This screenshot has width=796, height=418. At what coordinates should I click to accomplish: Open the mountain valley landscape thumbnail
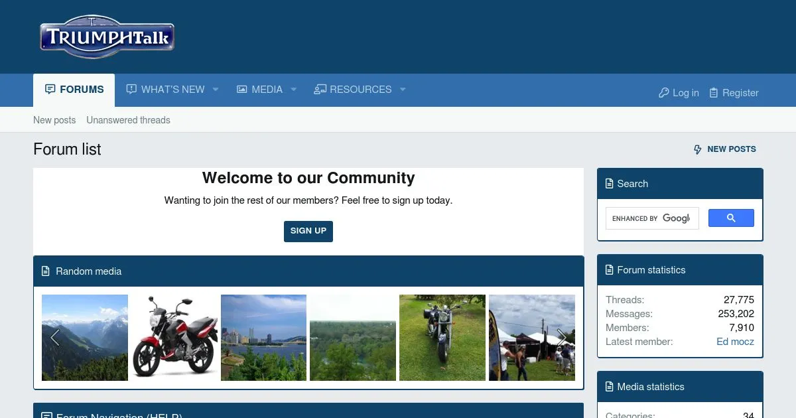(x=85, y=338)
